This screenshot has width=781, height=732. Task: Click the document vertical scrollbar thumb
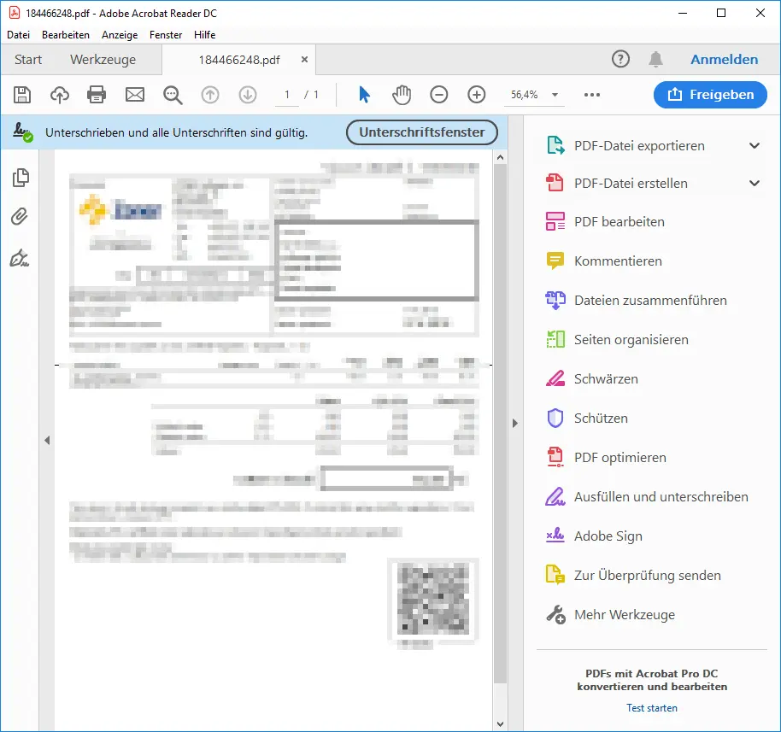coord(500,425)
